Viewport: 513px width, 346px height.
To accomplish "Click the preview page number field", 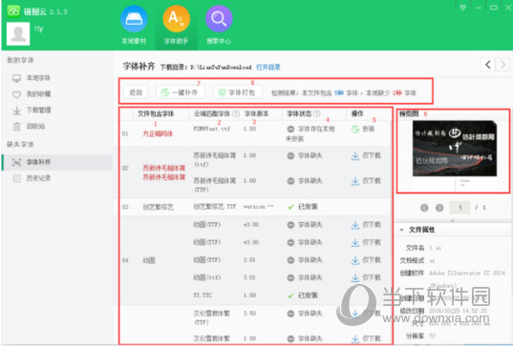I will tap(460, 208).
